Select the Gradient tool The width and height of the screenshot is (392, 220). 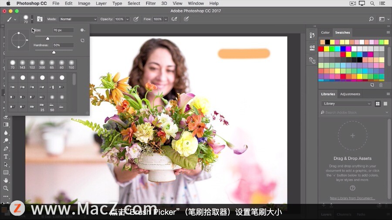point(6,125)
